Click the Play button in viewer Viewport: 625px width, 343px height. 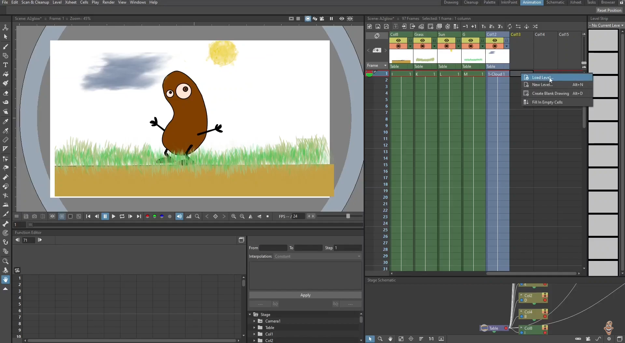click(114, 216)
